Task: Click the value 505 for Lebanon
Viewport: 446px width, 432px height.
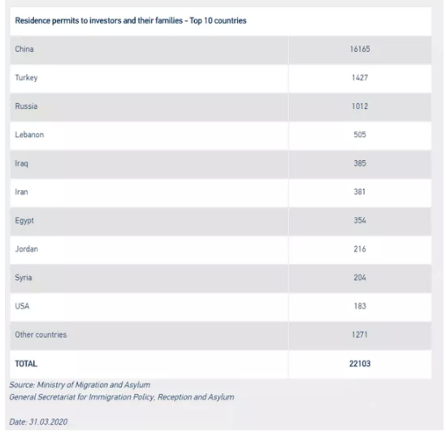Action: click(x=360, y=135)
